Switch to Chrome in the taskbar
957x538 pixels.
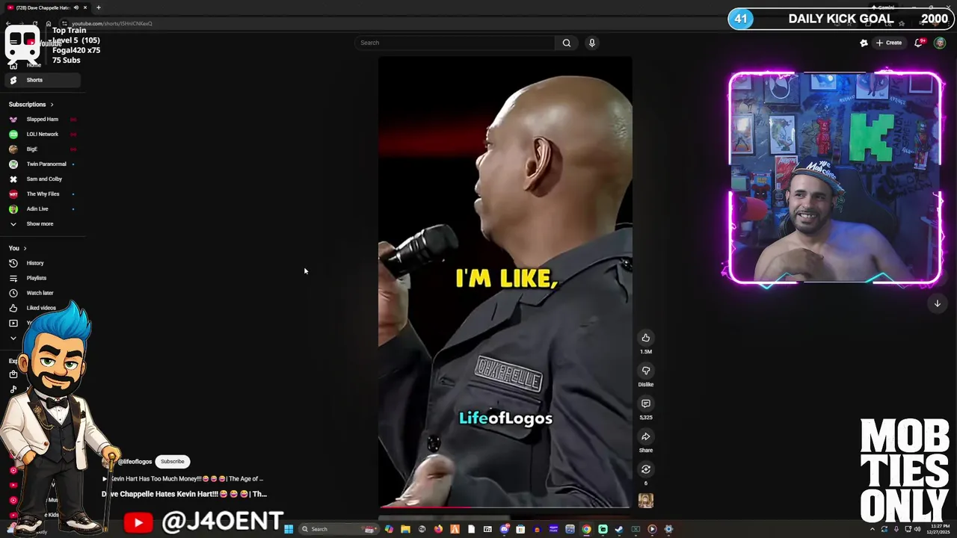(586, 529)
